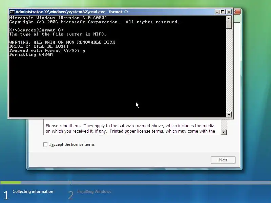Click the 'DRIVE C: WILL BE LOST!' line

pyautogui.click(x=39, y=46)
